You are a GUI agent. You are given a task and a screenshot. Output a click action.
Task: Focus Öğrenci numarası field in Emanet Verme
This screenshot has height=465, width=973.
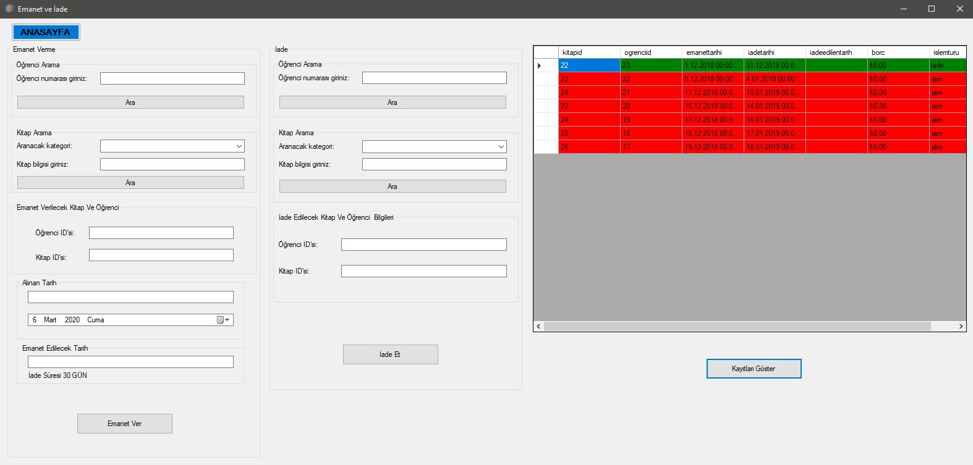(172, 78)
